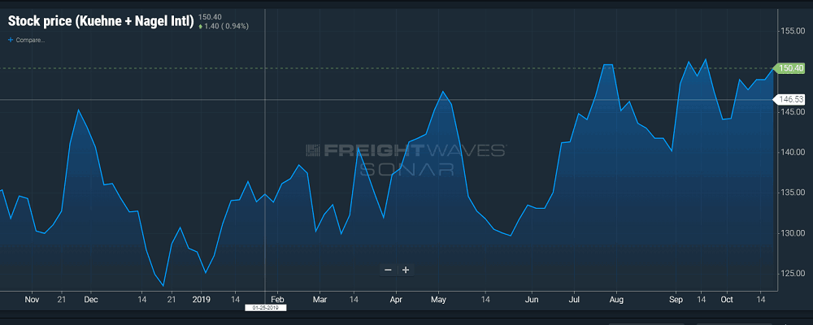This screenshot has height=325, width=813.
Task: Click the Sep date axis label
Action: tap(676, 300)
